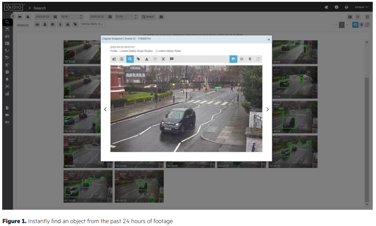Image resolution: width=376 pixels, height=226 pixels.
Task: Expand the ironyun user menu
Action: 362,7
